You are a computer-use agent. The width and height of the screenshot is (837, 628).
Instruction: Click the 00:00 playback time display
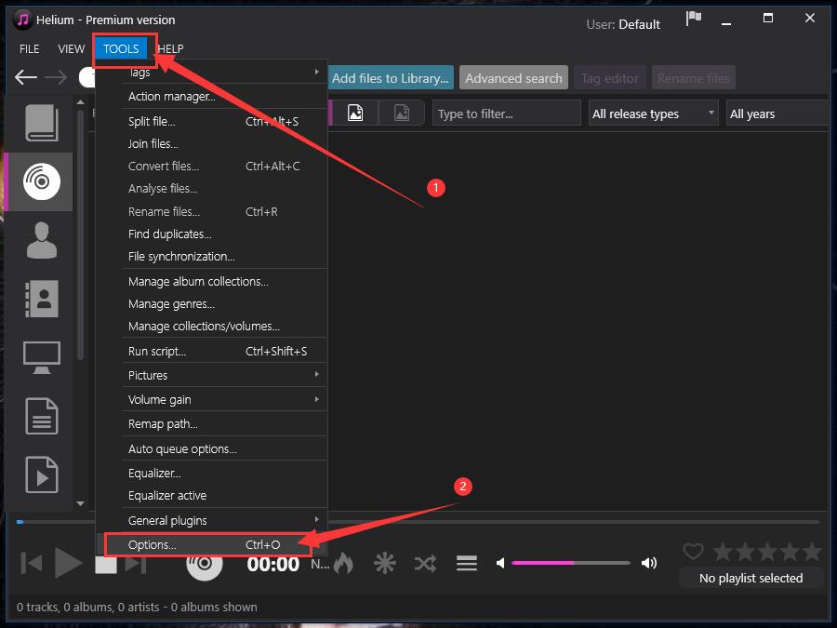click(x=273, y=564)
